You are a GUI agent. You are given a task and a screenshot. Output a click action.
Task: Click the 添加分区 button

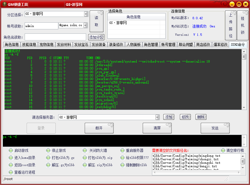pos(96,37)
